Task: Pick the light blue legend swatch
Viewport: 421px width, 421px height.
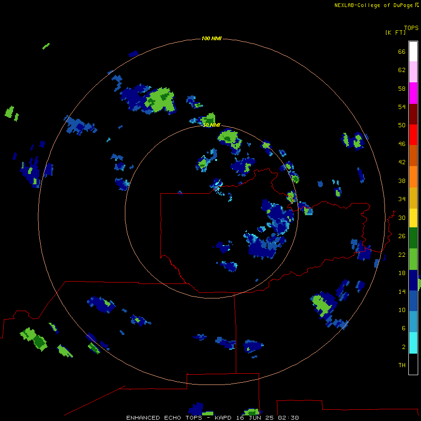Action: coord(413,322)
